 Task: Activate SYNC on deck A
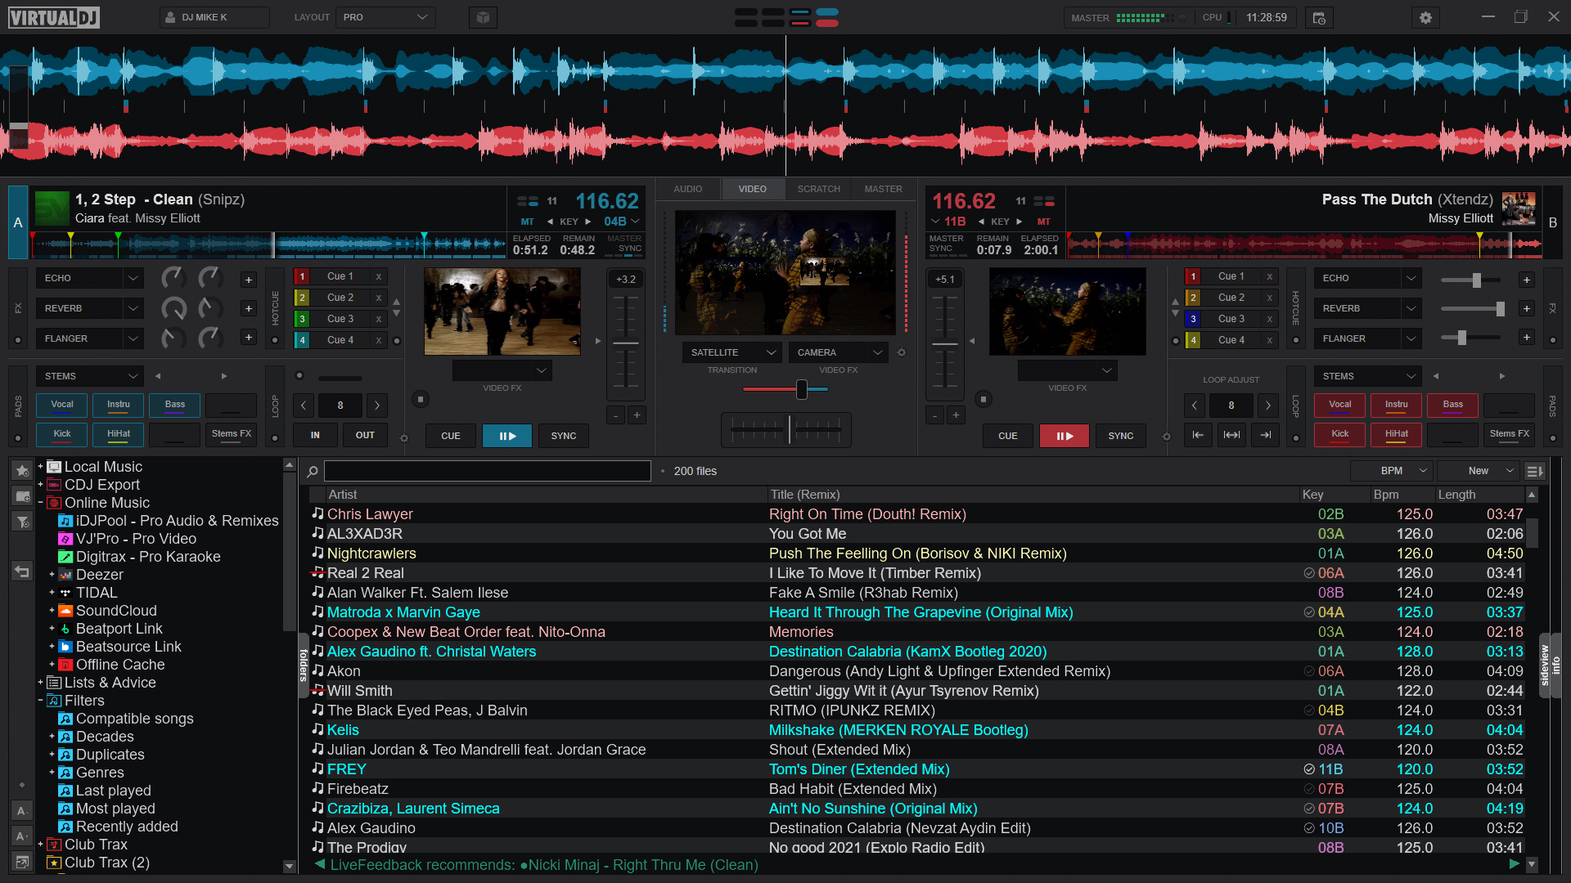(x=564, y=435)
